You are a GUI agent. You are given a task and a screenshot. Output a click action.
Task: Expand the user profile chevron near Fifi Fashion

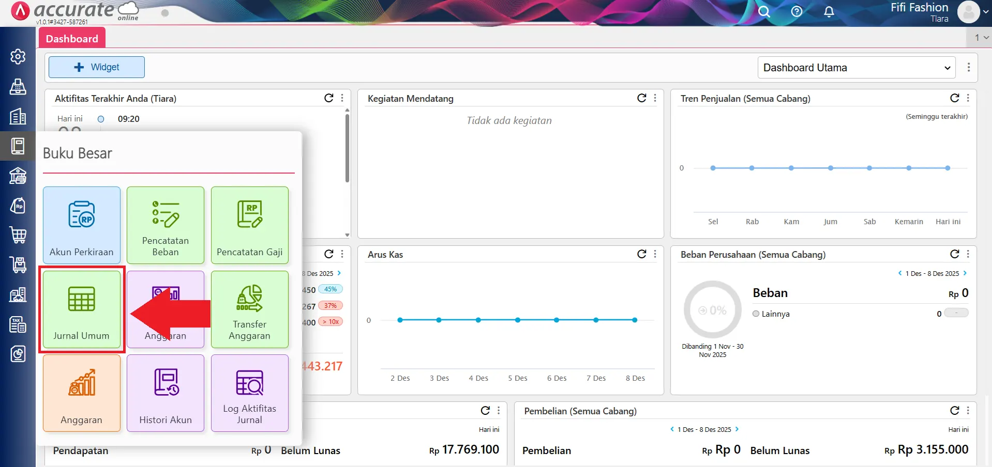(x=986, y=11)
